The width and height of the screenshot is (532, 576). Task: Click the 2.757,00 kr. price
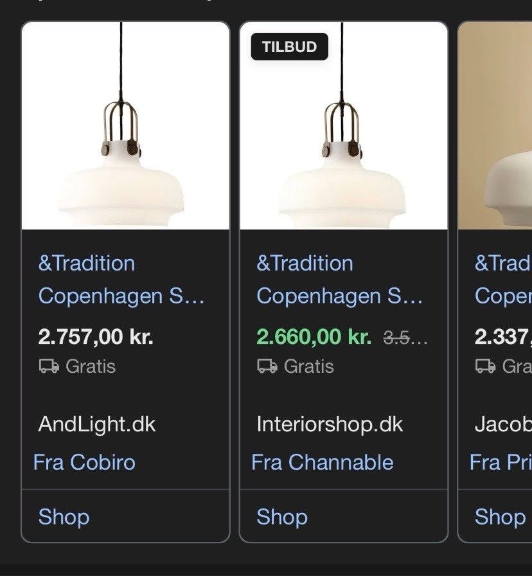(x=96, y=337)
